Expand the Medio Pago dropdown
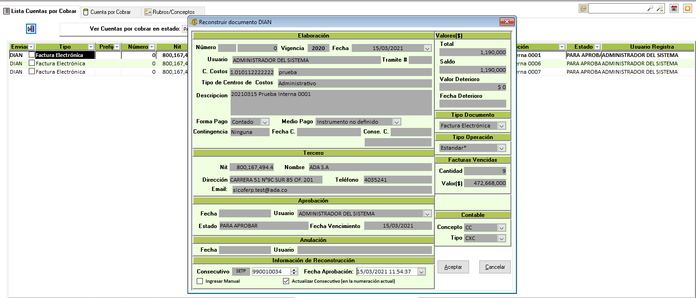 [396, 122]
